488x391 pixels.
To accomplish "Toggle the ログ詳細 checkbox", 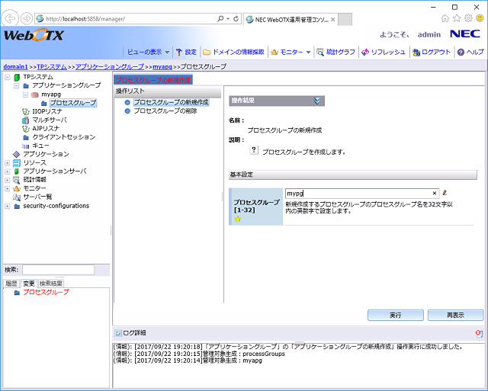I will (x=118, y=333).
